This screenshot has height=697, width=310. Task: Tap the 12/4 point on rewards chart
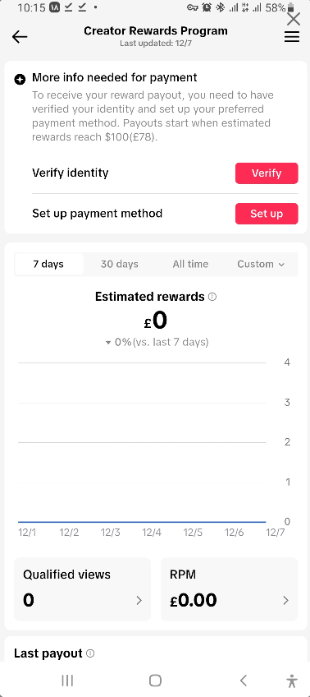click(152, 522)
